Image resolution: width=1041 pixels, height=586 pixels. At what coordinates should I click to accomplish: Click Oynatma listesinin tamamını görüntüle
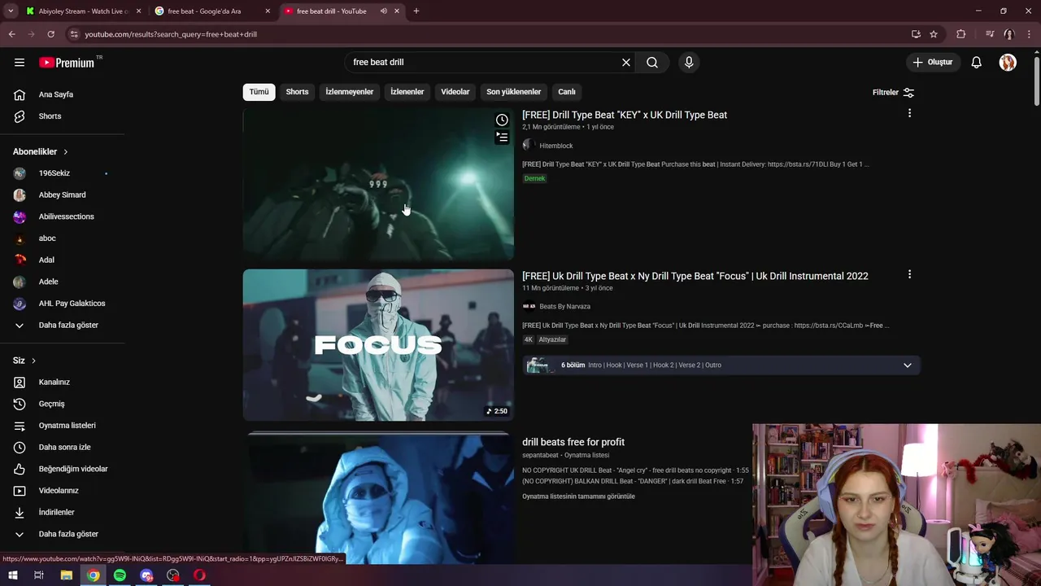pos(578,496)
